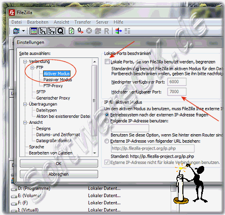Screen dimensions: 225x215
Task: Open the Transfer menu
Action: pyautogui.click(x=82, y=22)
